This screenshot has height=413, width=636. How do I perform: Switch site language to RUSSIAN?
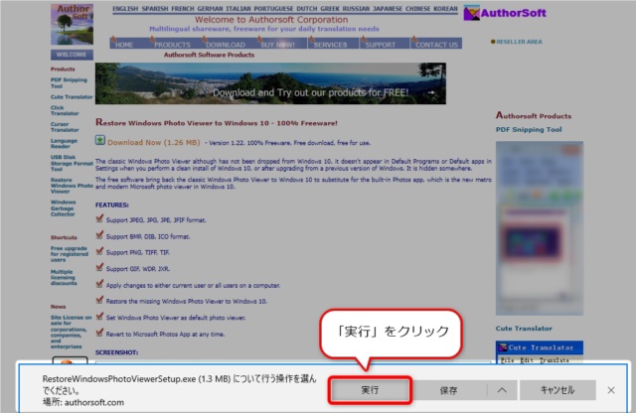356,9
